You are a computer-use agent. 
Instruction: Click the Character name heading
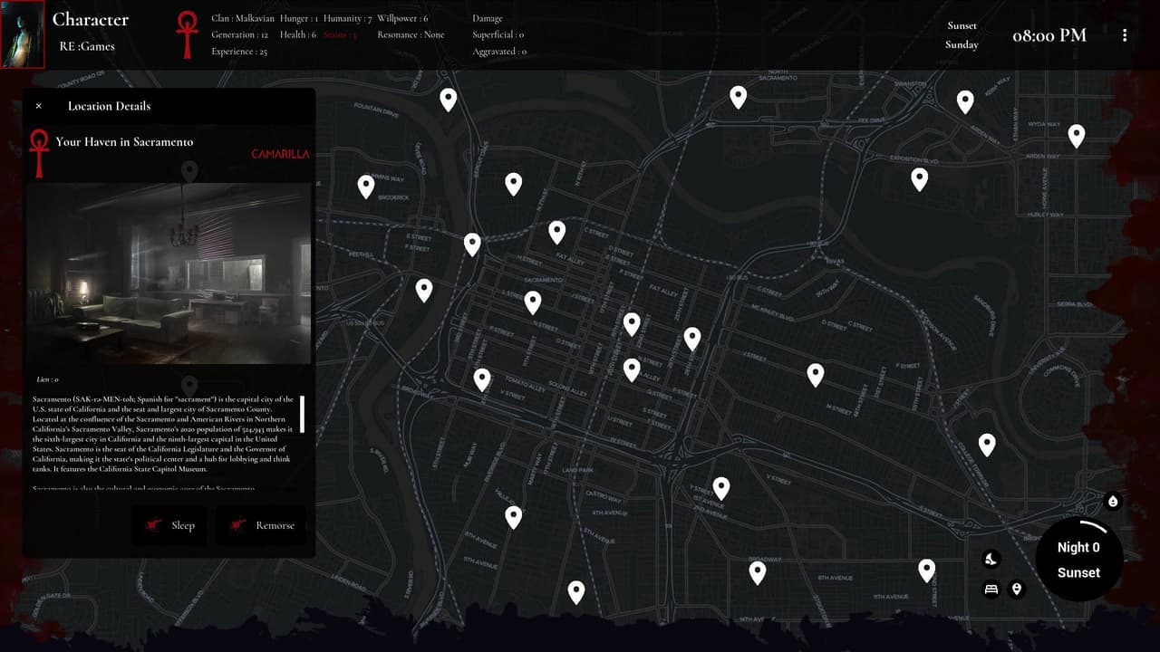tap(91, 19)
